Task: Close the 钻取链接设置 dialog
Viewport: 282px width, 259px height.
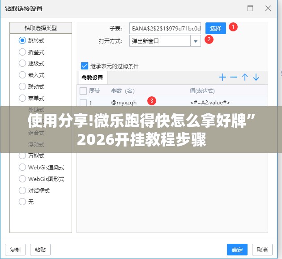Action: (x=268, y=8)
